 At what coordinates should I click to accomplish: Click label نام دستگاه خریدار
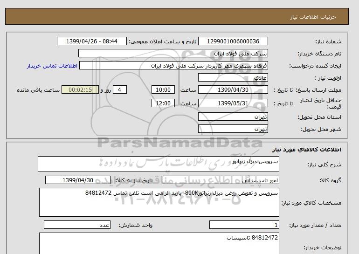click(x=319, y=54)
